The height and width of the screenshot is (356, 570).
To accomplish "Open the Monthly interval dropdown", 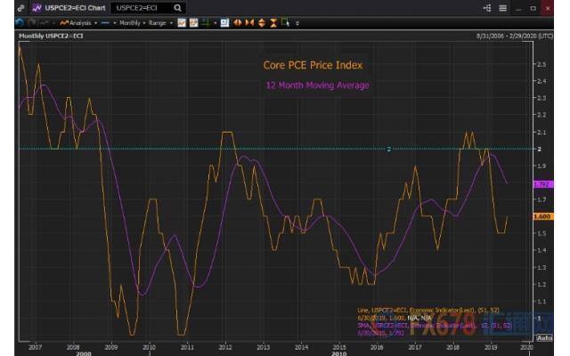I will coord(130,21).
